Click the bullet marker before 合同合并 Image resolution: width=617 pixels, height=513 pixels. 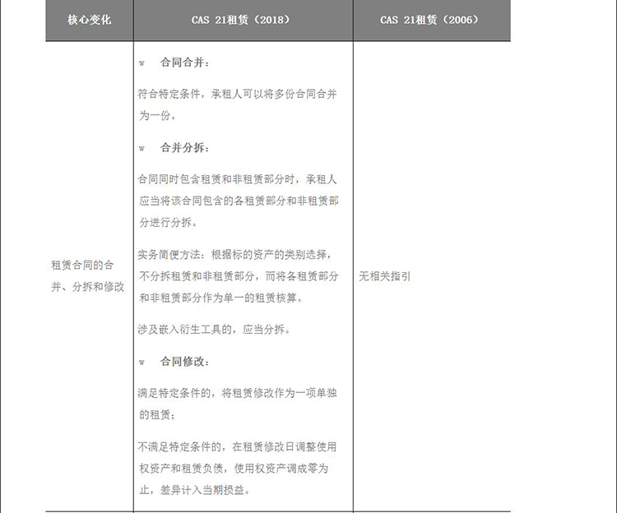point(141,63)
